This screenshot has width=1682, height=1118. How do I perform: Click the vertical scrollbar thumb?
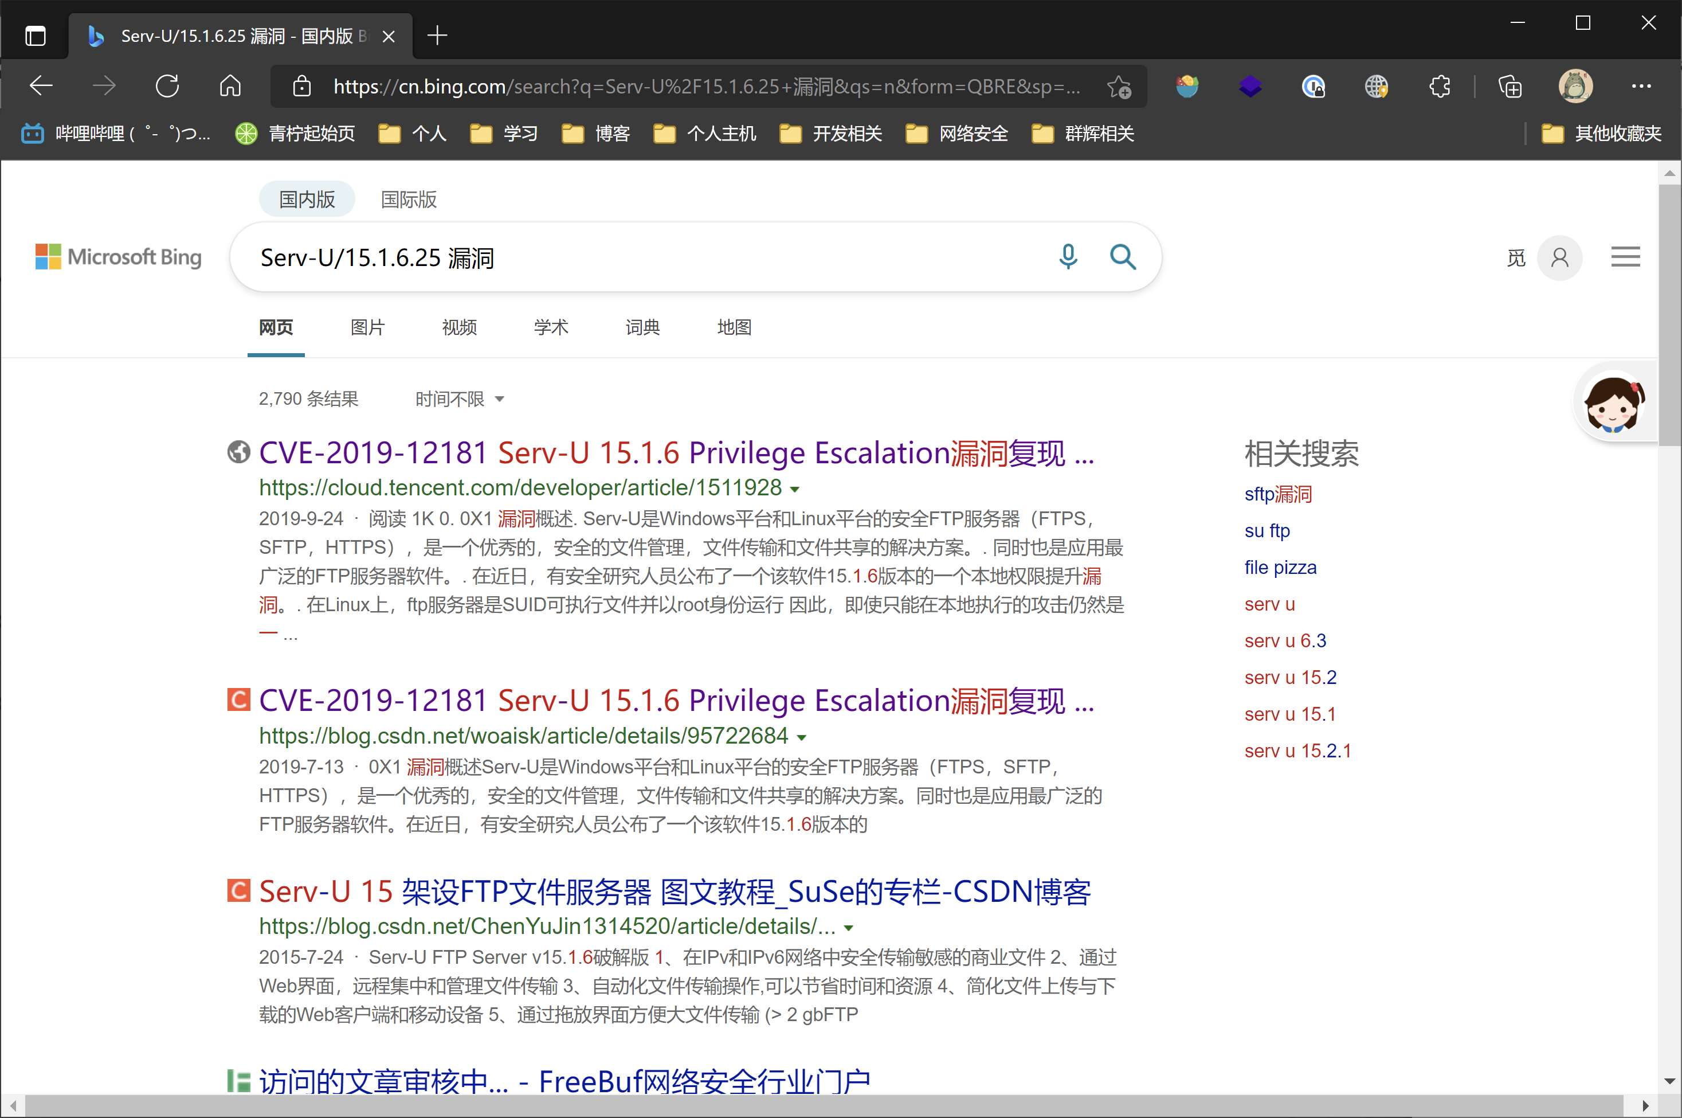[x=1670, y=314]
